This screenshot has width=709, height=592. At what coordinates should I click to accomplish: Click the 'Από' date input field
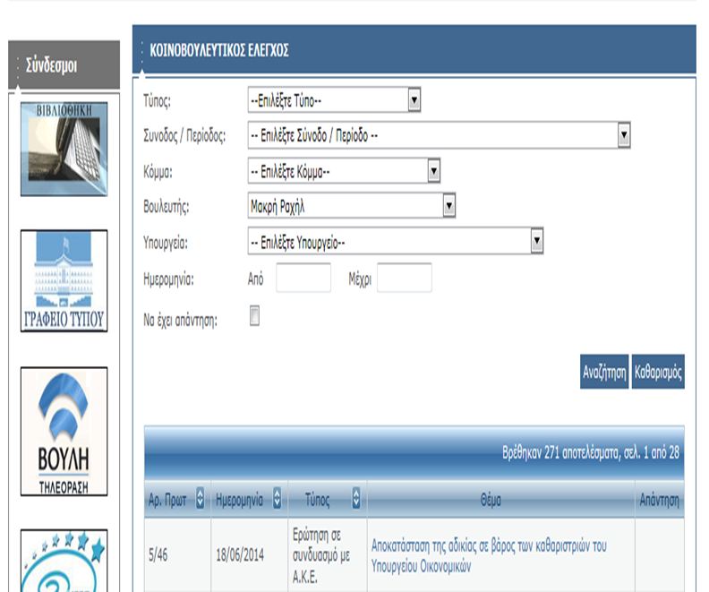pyautogui.click(x=303, y=279)
